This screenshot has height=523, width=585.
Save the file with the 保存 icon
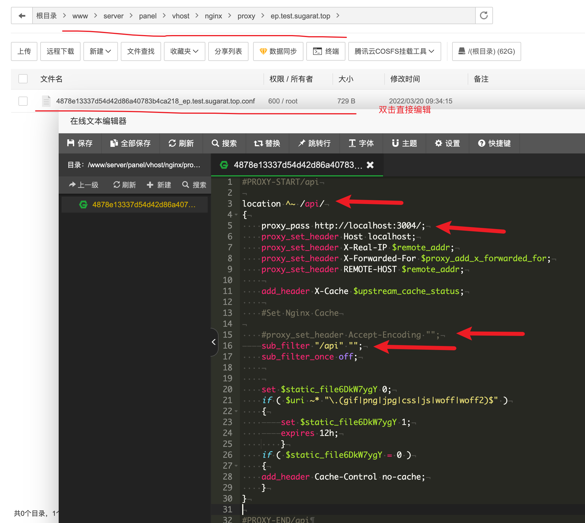coord(70,143)
